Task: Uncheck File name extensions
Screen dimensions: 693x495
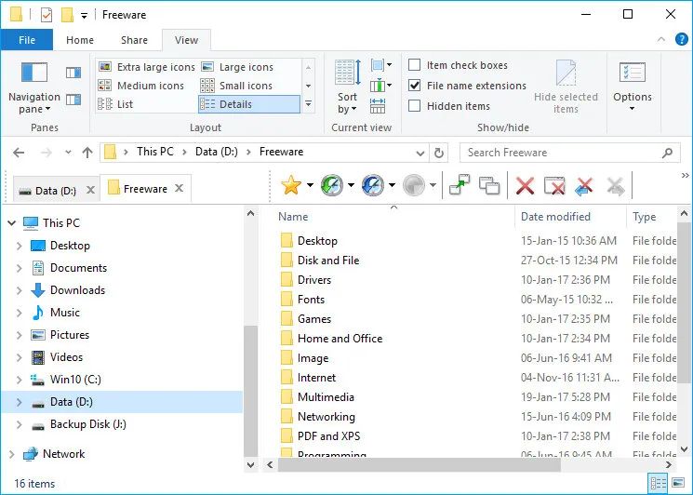Action: tap(415, 86)
